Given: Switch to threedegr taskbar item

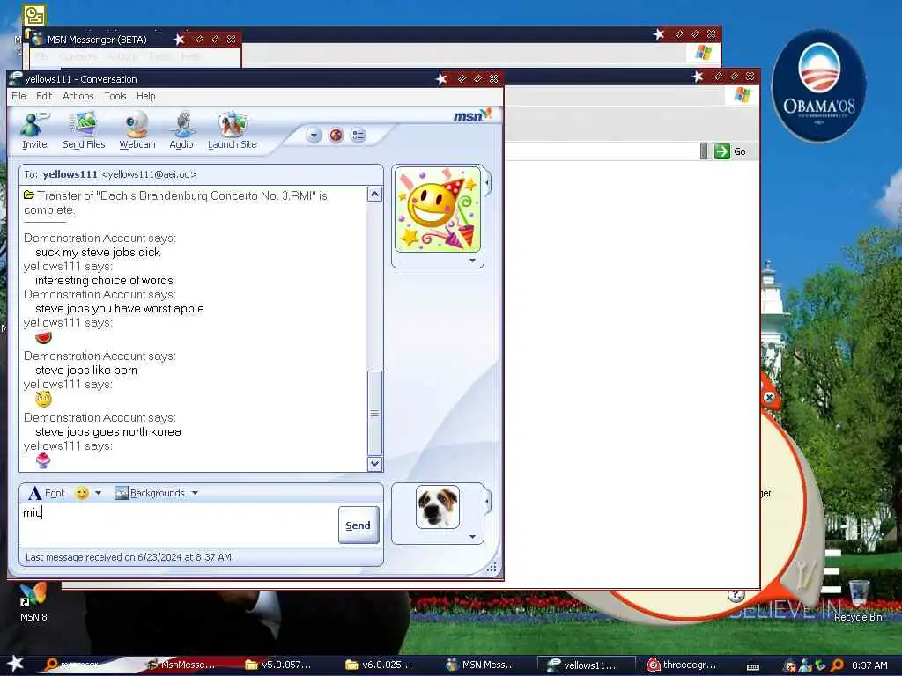Looking at the screenshot, I should pos(683,665).
